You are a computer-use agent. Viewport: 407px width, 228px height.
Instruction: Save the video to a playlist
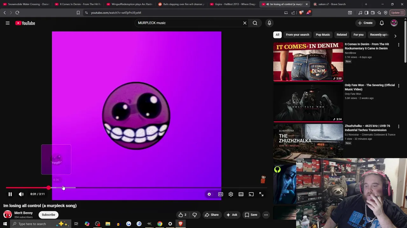[251, 215]
